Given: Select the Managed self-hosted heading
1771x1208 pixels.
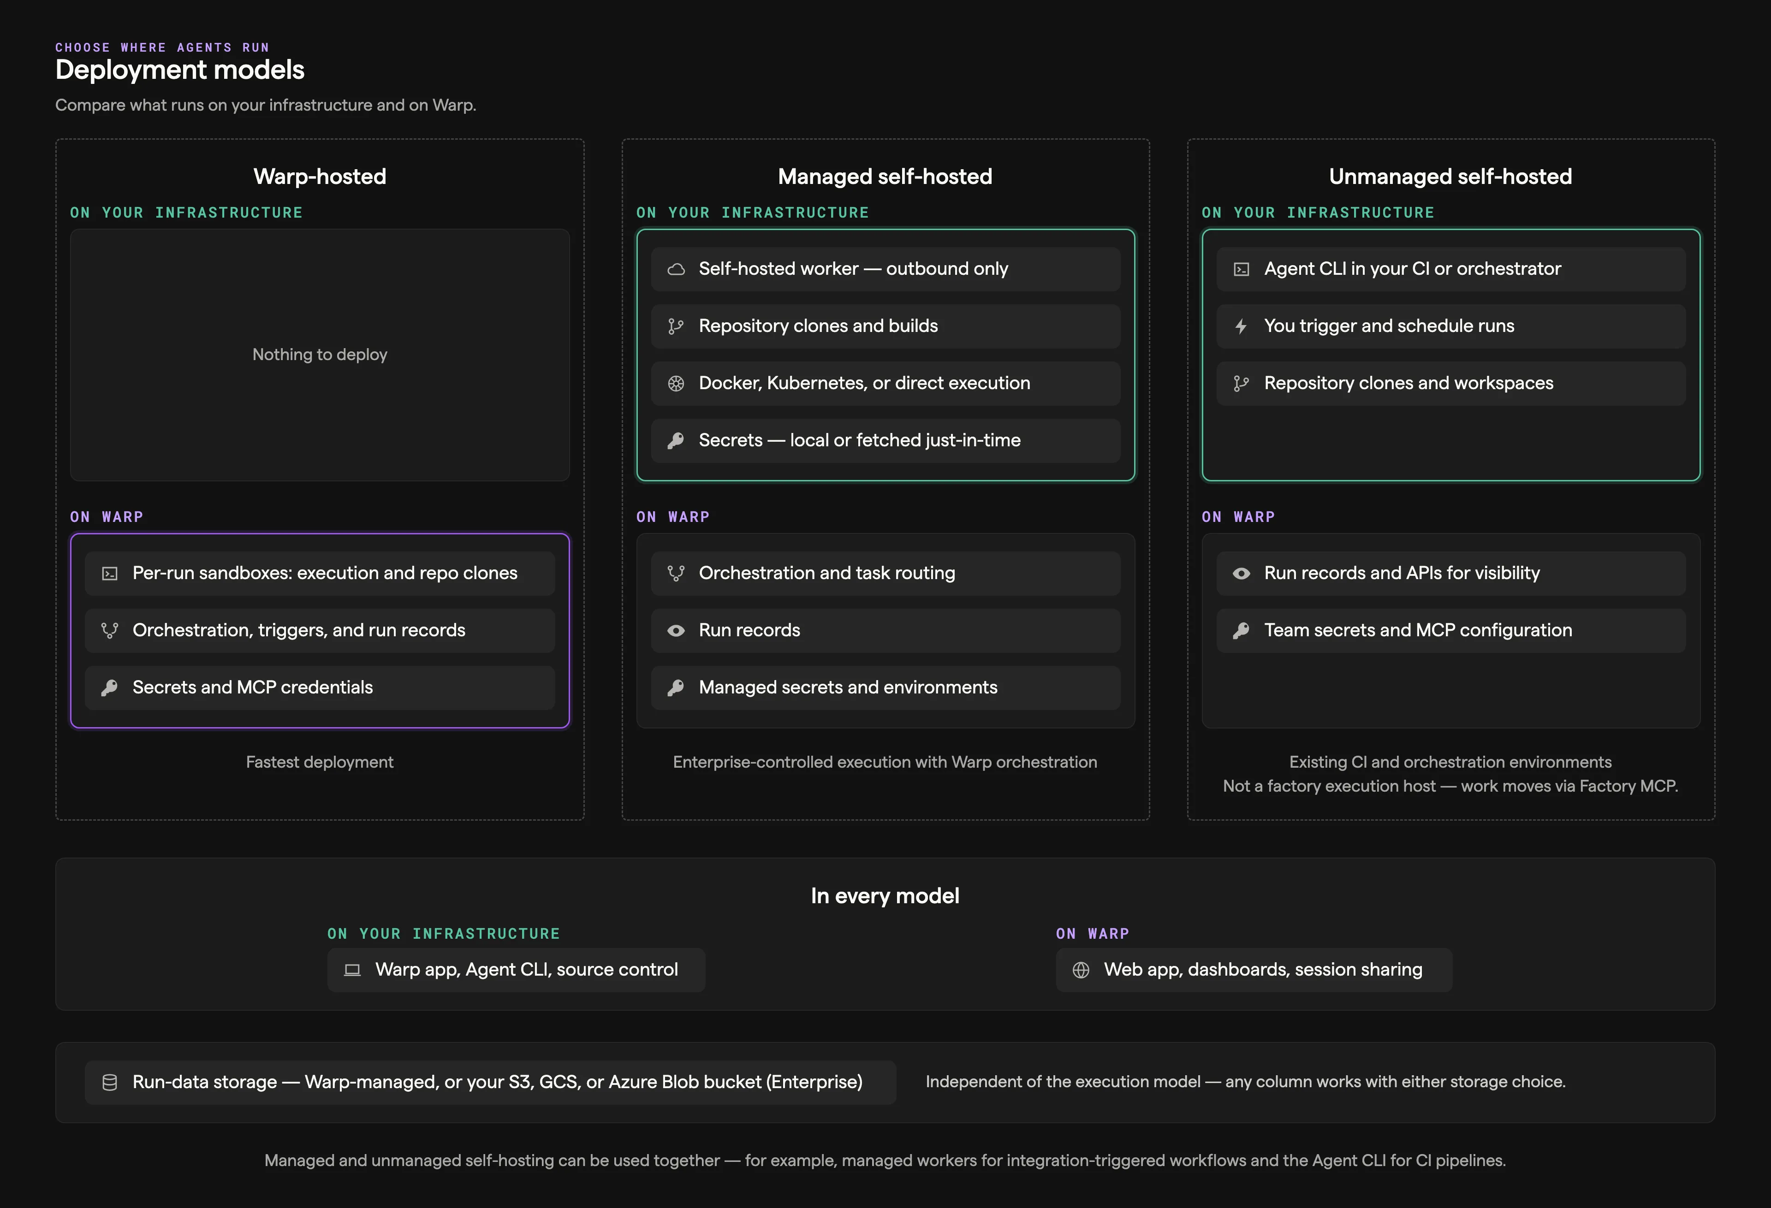Looking at the screenshot, I should point(885,177).
